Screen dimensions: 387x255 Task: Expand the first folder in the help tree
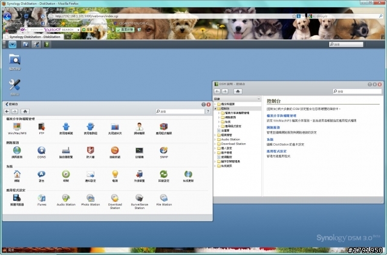point(215,104)
